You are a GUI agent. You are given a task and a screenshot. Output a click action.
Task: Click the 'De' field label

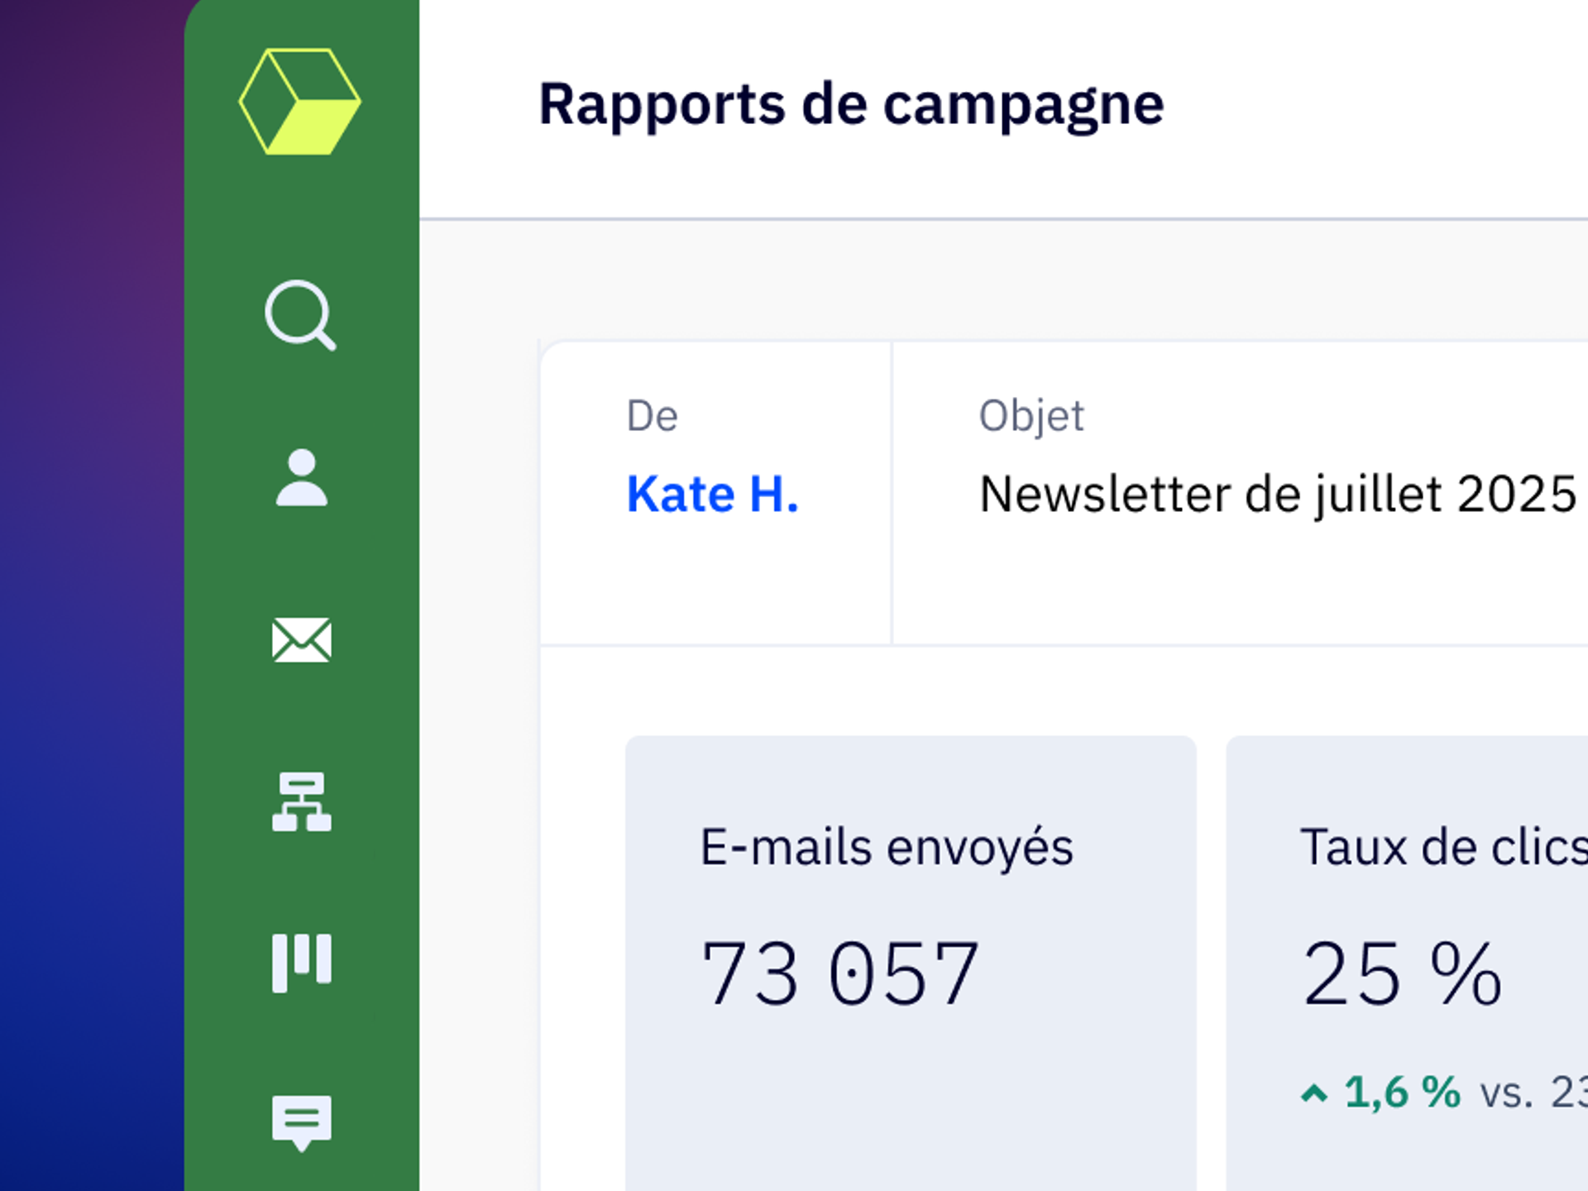click(x=652, y=416)
